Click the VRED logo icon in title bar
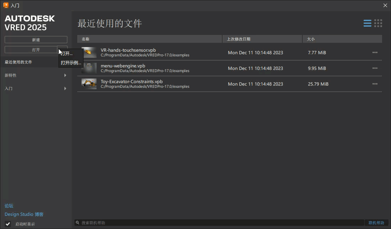The image size is (391, 229). pyautogui.click(x=6, y=5)
